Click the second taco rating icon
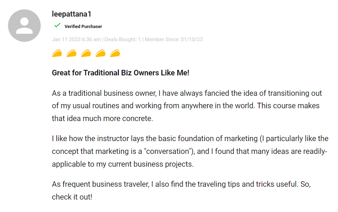This screenshot has width=338, height=212. coord(71,53)
